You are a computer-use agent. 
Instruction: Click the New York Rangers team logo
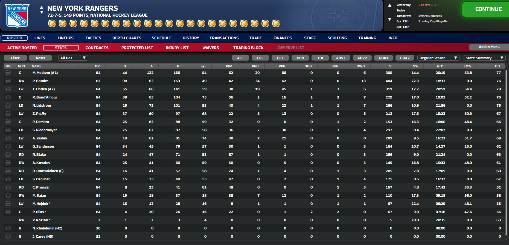[x=18, y=16]
